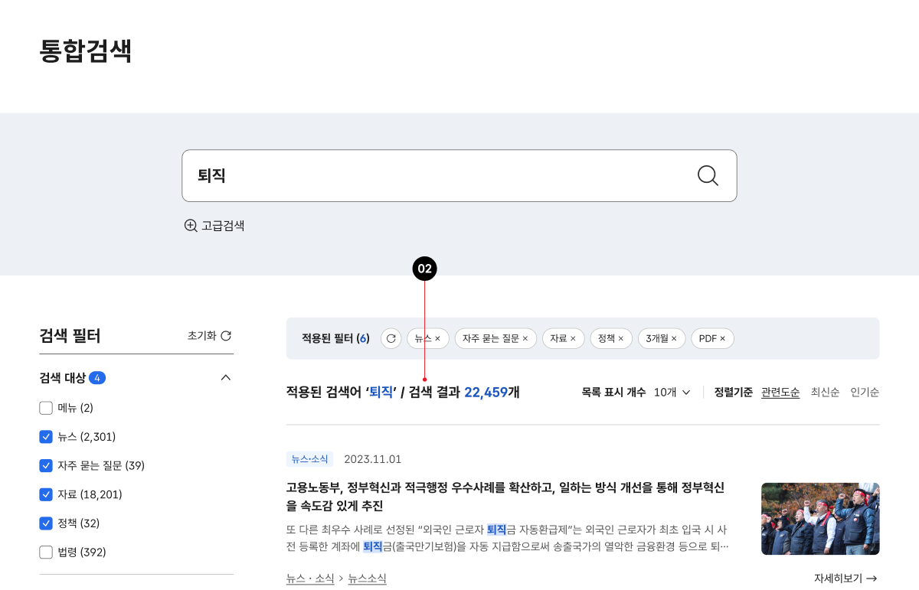
Task: Follow the 뉴스소식 breadcrumb link
Action: [x=367, y=579]
